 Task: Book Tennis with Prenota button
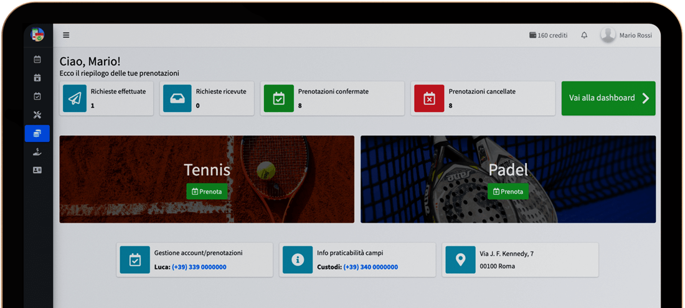pyautogui.click(x=207, y=192)
